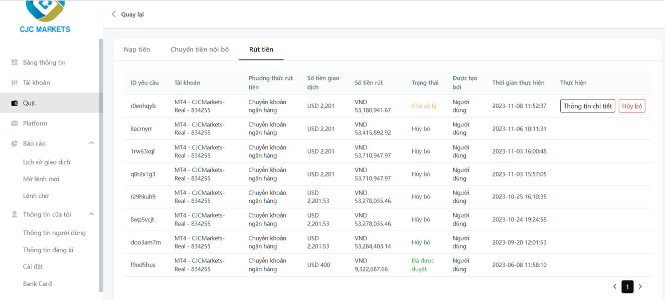Select the Rút tiền tab
Image resolution: width=665 pixels, height=300 pixels.
tap(261, 49)
